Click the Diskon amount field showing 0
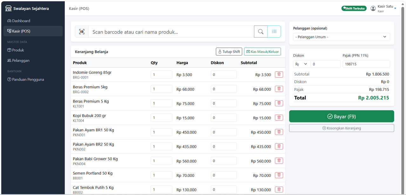This screenshot has height=195, width=406. coord(326,64)
